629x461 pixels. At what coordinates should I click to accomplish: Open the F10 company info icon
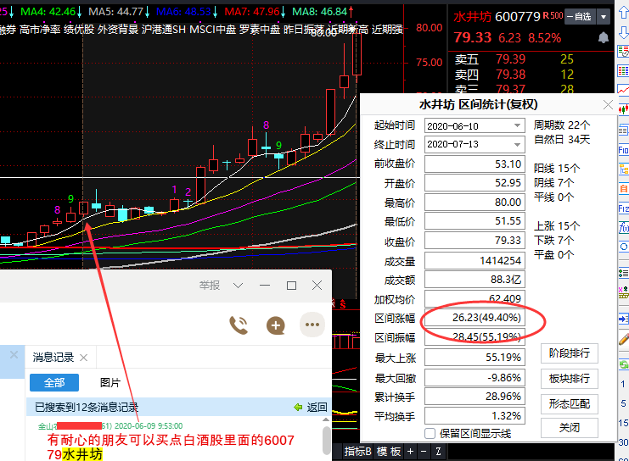click(623, 150)
